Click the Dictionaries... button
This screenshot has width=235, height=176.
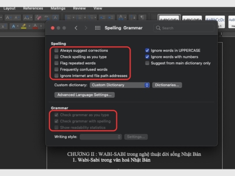(x=167, y=85)
